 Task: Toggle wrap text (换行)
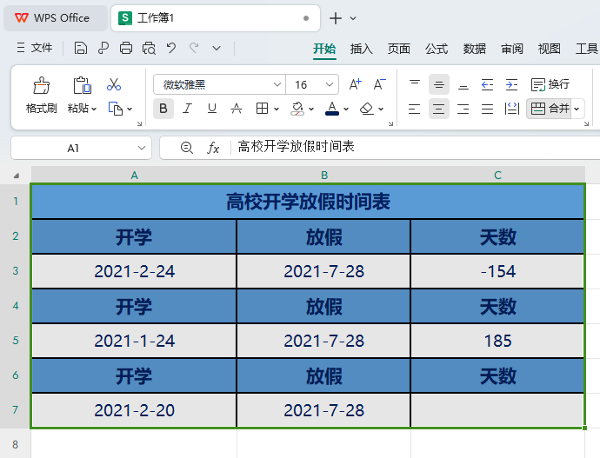pyautogui.click(x=550, y=84)
